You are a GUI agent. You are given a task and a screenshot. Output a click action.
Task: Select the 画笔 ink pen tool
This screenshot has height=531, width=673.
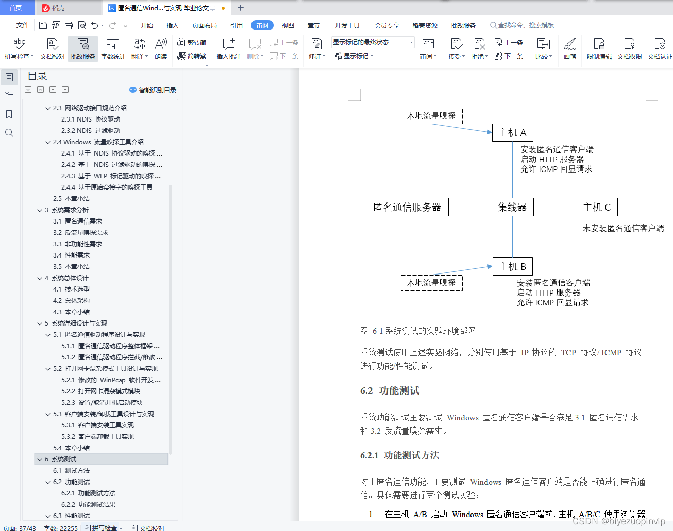point(570,48)
